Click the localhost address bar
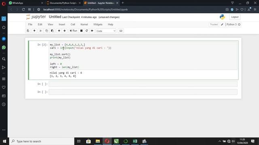 [x=85, y=10]
